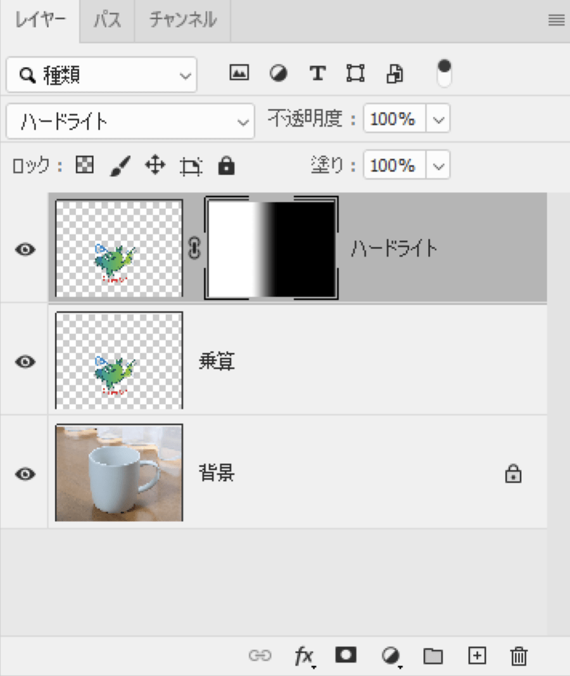Select the layer named 乗算
Screen dimensions: 570x676
coord(217,361)
